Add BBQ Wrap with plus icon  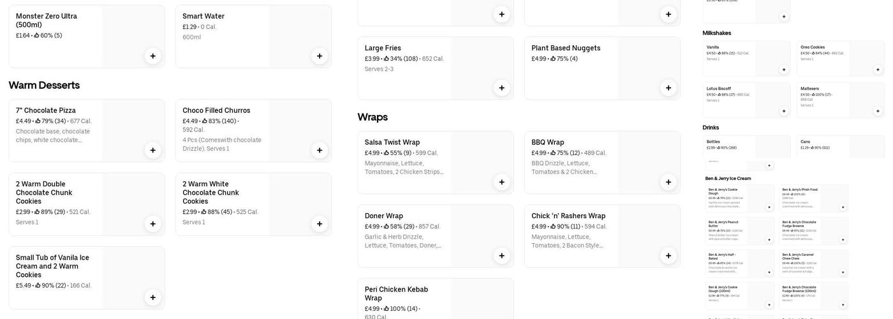tap(668, 182)
